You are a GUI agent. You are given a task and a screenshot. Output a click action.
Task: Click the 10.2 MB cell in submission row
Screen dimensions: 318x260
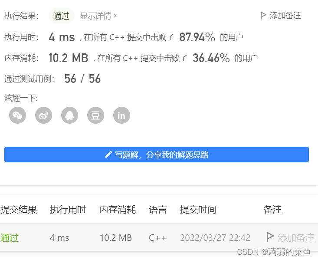(x=116, y=238)
